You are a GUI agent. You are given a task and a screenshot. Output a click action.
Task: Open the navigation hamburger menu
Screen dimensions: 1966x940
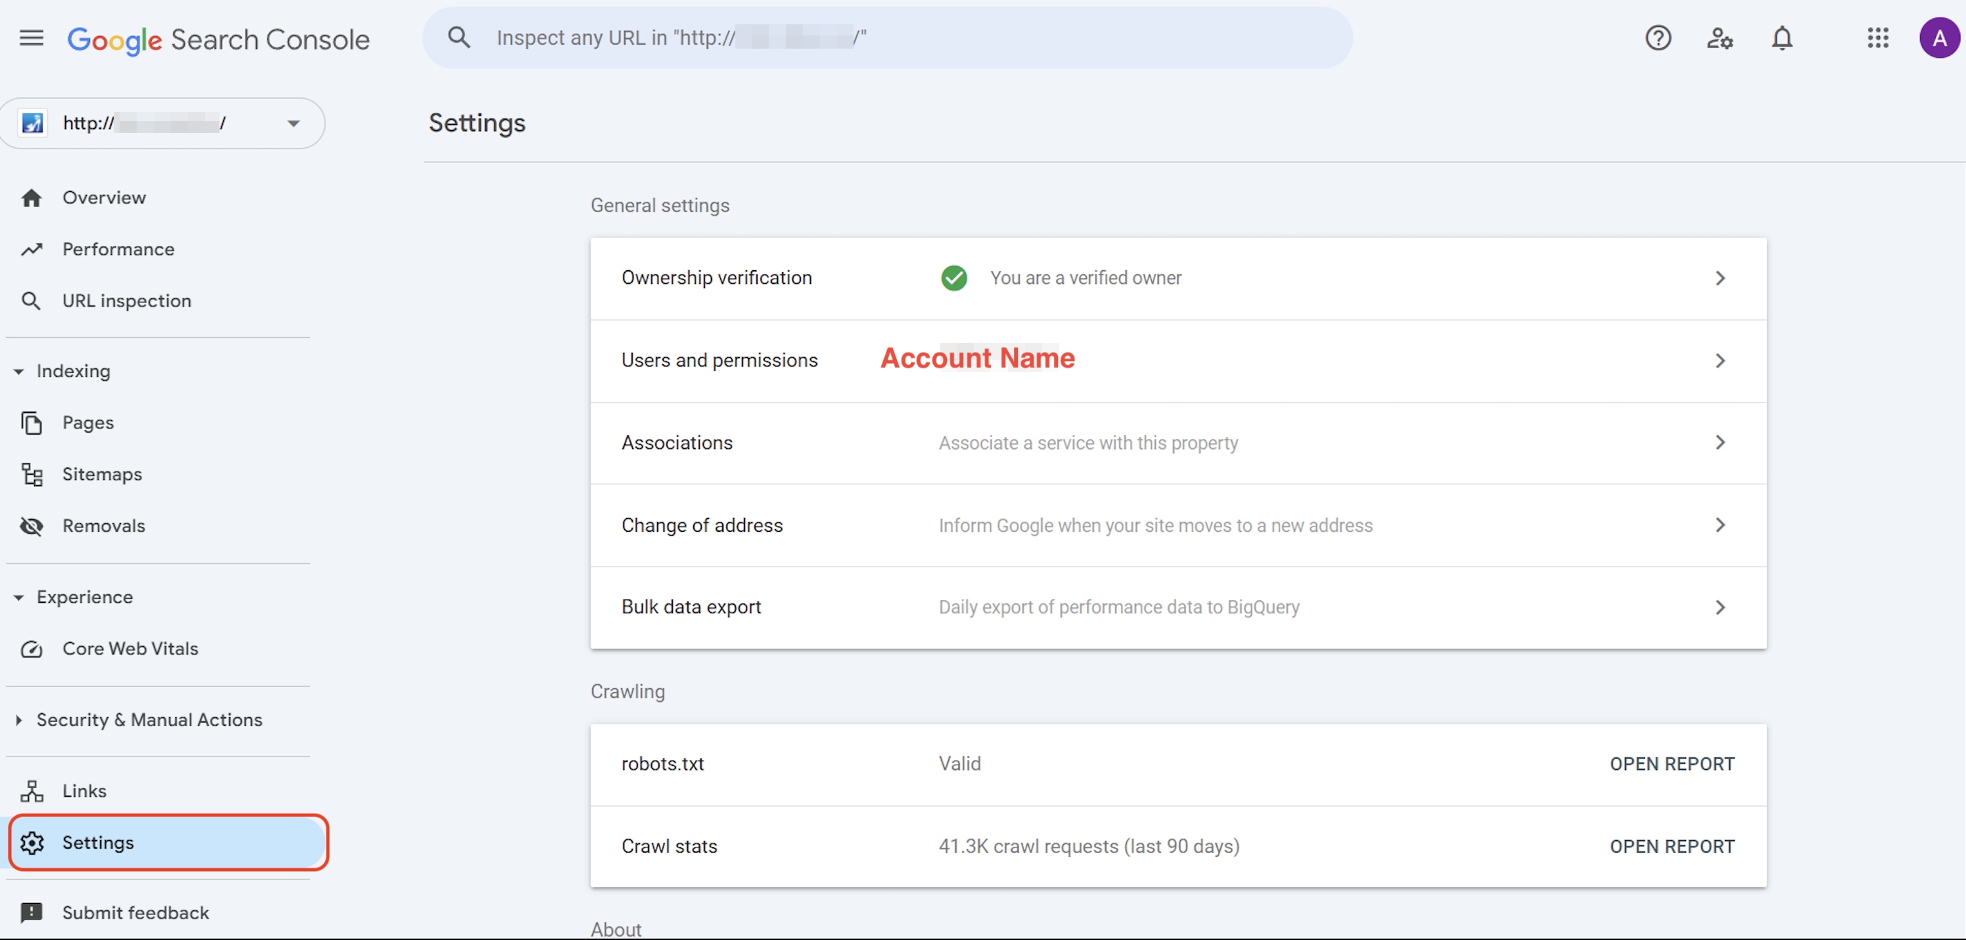(x=32, y=37)
